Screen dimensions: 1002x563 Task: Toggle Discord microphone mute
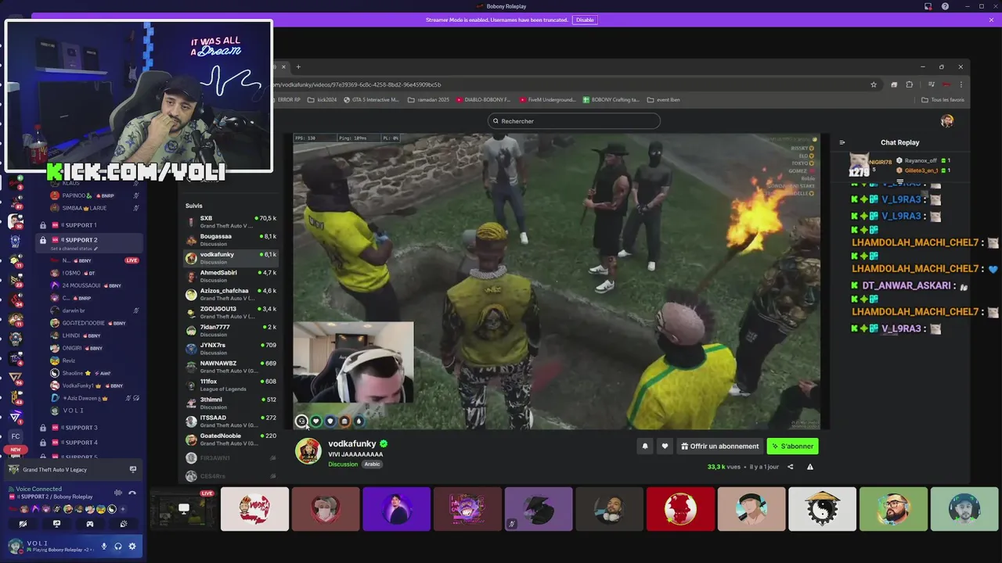(x=104, y=547)
